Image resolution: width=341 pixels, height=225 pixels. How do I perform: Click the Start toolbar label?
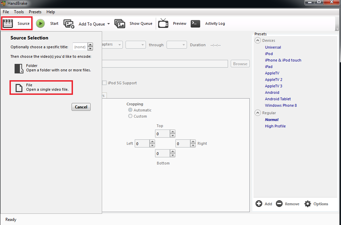pyautogui.click(x=54, y=23)
